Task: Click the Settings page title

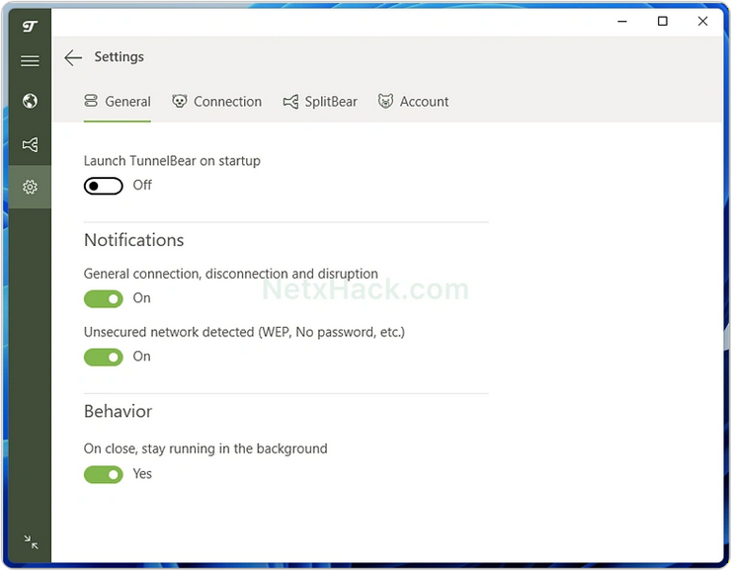Action: [119, 57]
